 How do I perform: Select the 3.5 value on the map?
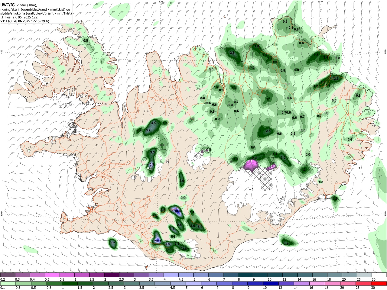153,123
